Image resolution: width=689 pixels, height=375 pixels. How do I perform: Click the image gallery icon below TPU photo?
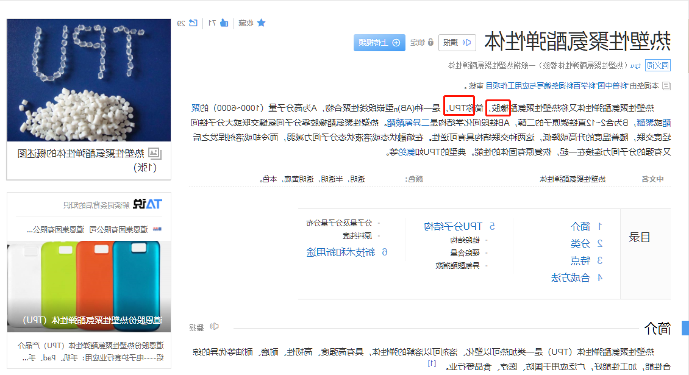155,154
